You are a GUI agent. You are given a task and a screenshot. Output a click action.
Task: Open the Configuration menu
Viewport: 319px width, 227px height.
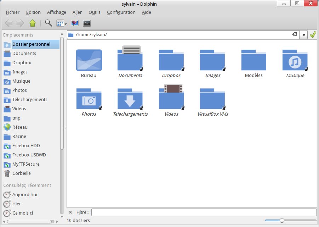click(x=121, y=12)
